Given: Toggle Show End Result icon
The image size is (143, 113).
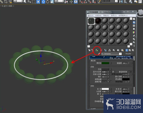Looking at the screenshot, I should 126,50.
